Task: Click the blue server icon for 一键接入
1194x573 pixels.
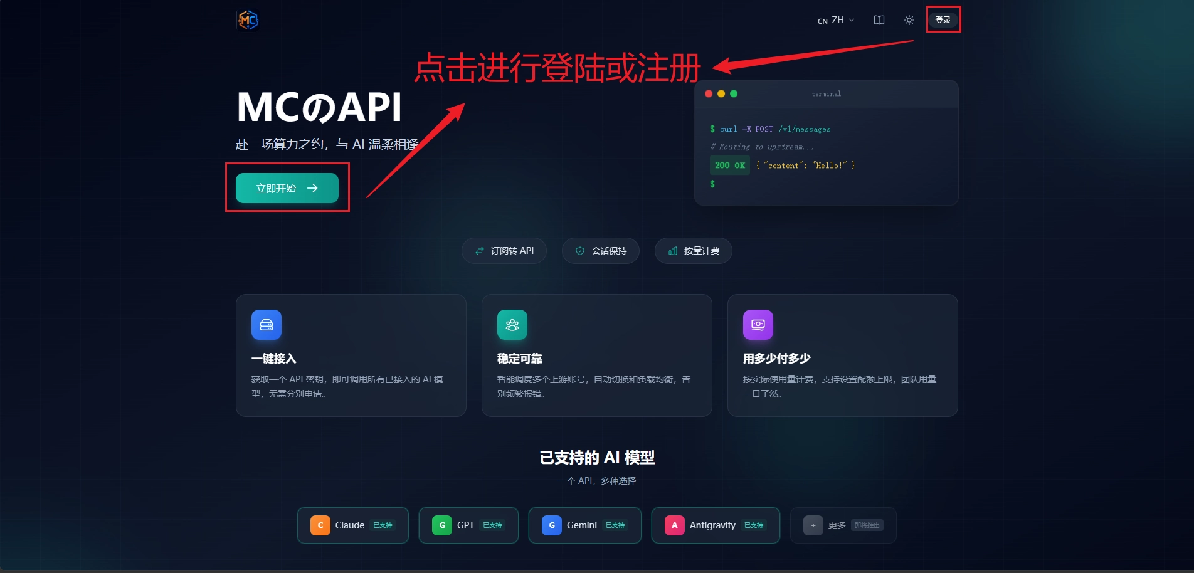Action: pyautogui.click(x=267, y=325)
